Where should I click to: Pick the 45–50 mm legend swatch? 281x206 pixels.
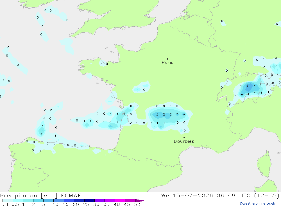(x=130, y=200)
